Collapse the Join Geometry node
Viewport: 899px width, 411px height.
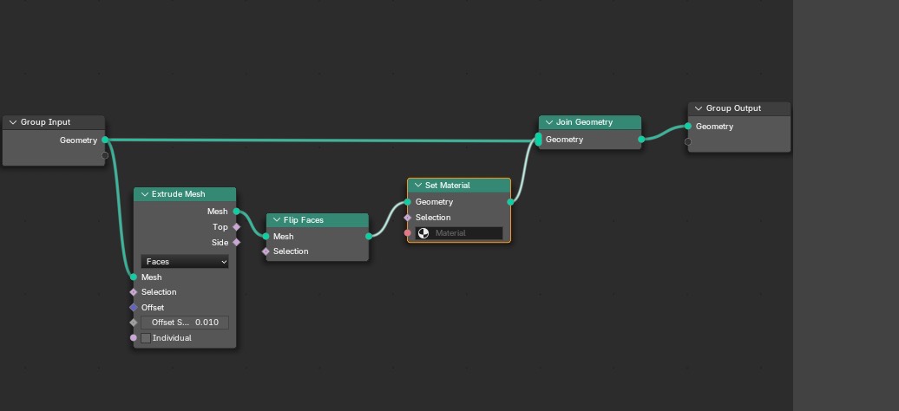coord(548,122)
